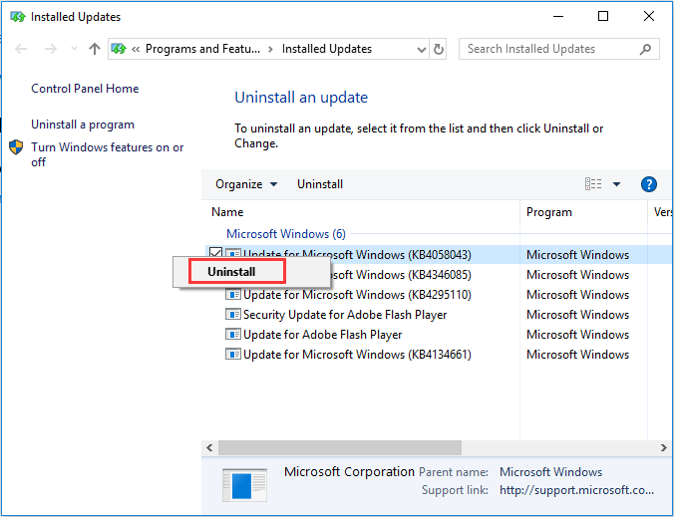Expand the view options dropdown arrow
This screenshot has height=517, width=674.
[x=616, y=184]
